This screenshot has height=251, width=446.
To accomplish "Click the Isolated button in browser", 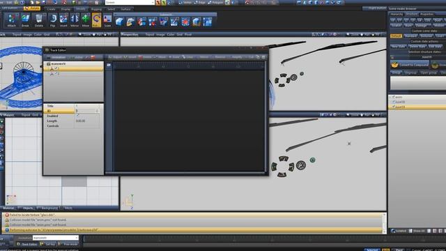I will 399,231.
